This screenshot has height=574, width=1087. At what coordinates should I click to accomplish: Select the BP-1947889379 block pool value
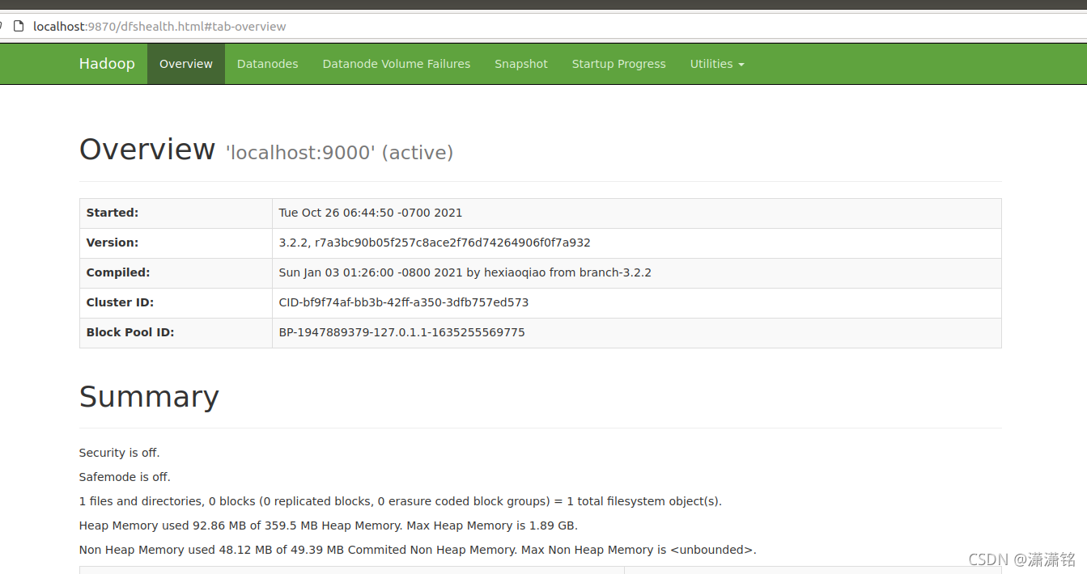point(402,332)
